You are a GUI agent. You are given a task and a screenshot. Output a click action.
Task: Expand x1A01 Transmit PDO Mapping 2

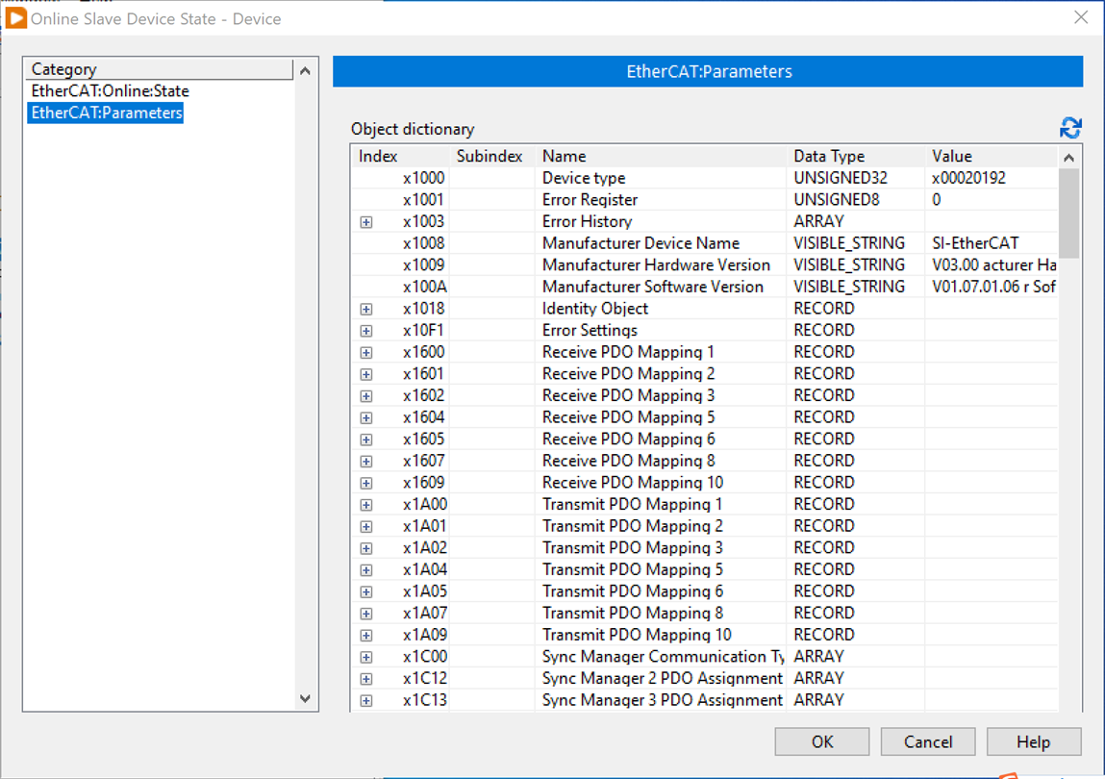point(366,527)
